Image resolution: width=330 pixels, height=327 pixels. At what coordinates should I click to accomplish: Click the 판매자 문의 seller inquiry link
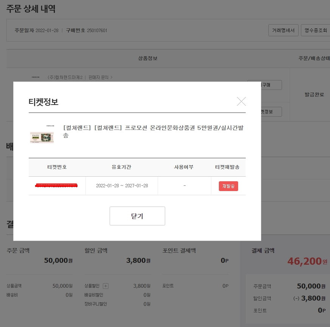pyautogui.click(x=101, y=77)
